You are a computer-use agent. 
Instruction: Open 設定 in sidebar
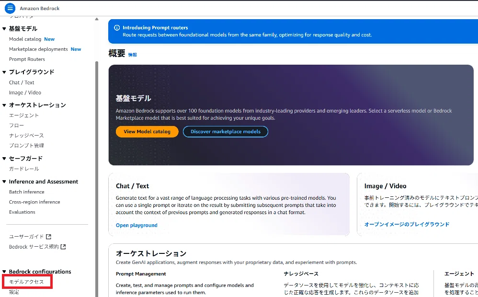[14, 292]
